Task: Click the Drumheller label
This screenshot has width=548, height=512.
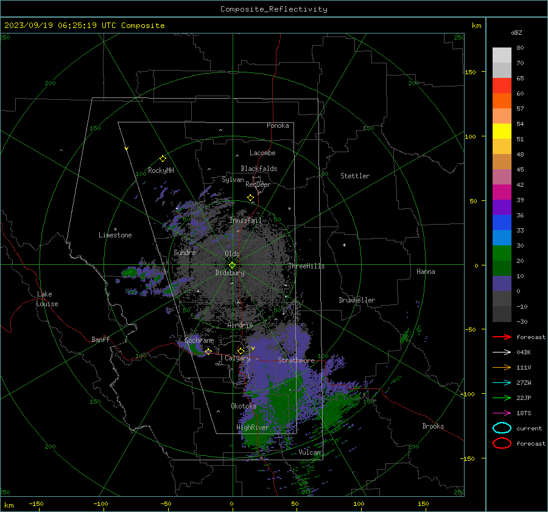Action: [x=357, y=300]
